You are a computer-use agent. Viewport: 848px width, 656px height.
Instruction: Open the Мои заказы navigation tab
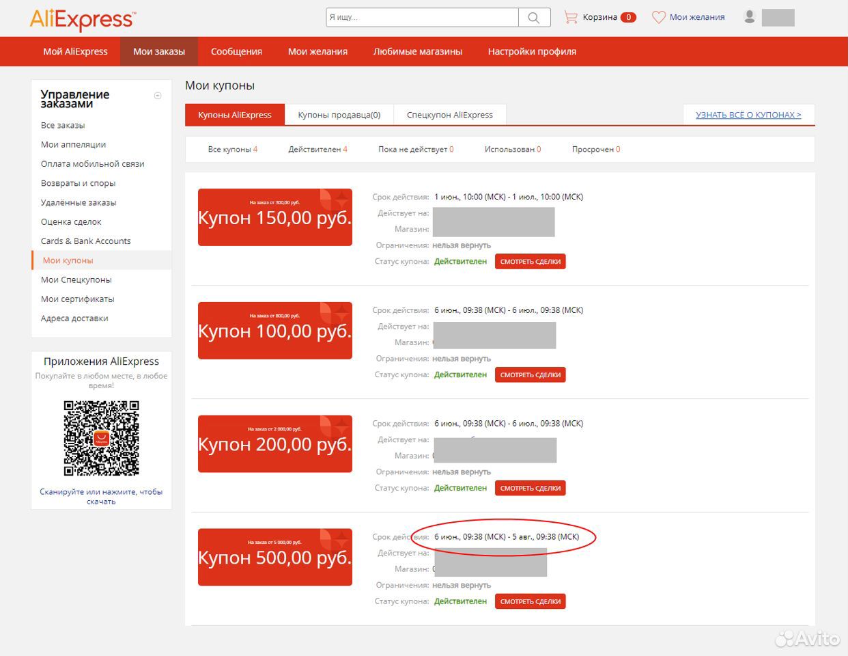click(x=159, y=51)
